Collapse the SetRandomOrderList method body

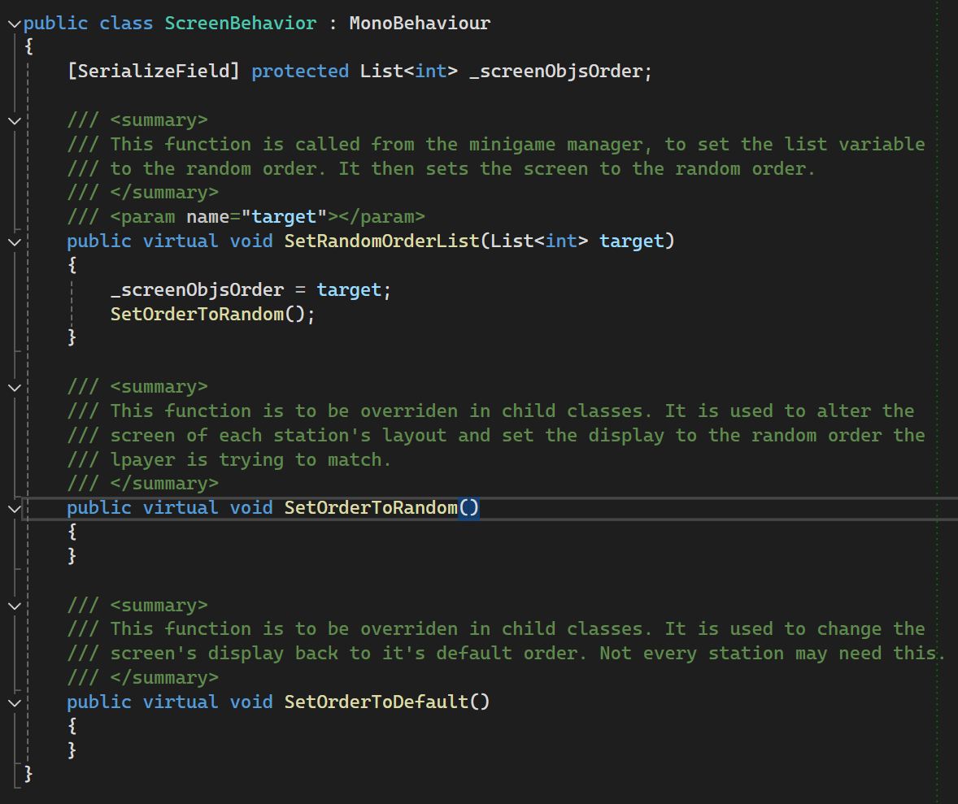pyautogui.click(x=14, y=241)
